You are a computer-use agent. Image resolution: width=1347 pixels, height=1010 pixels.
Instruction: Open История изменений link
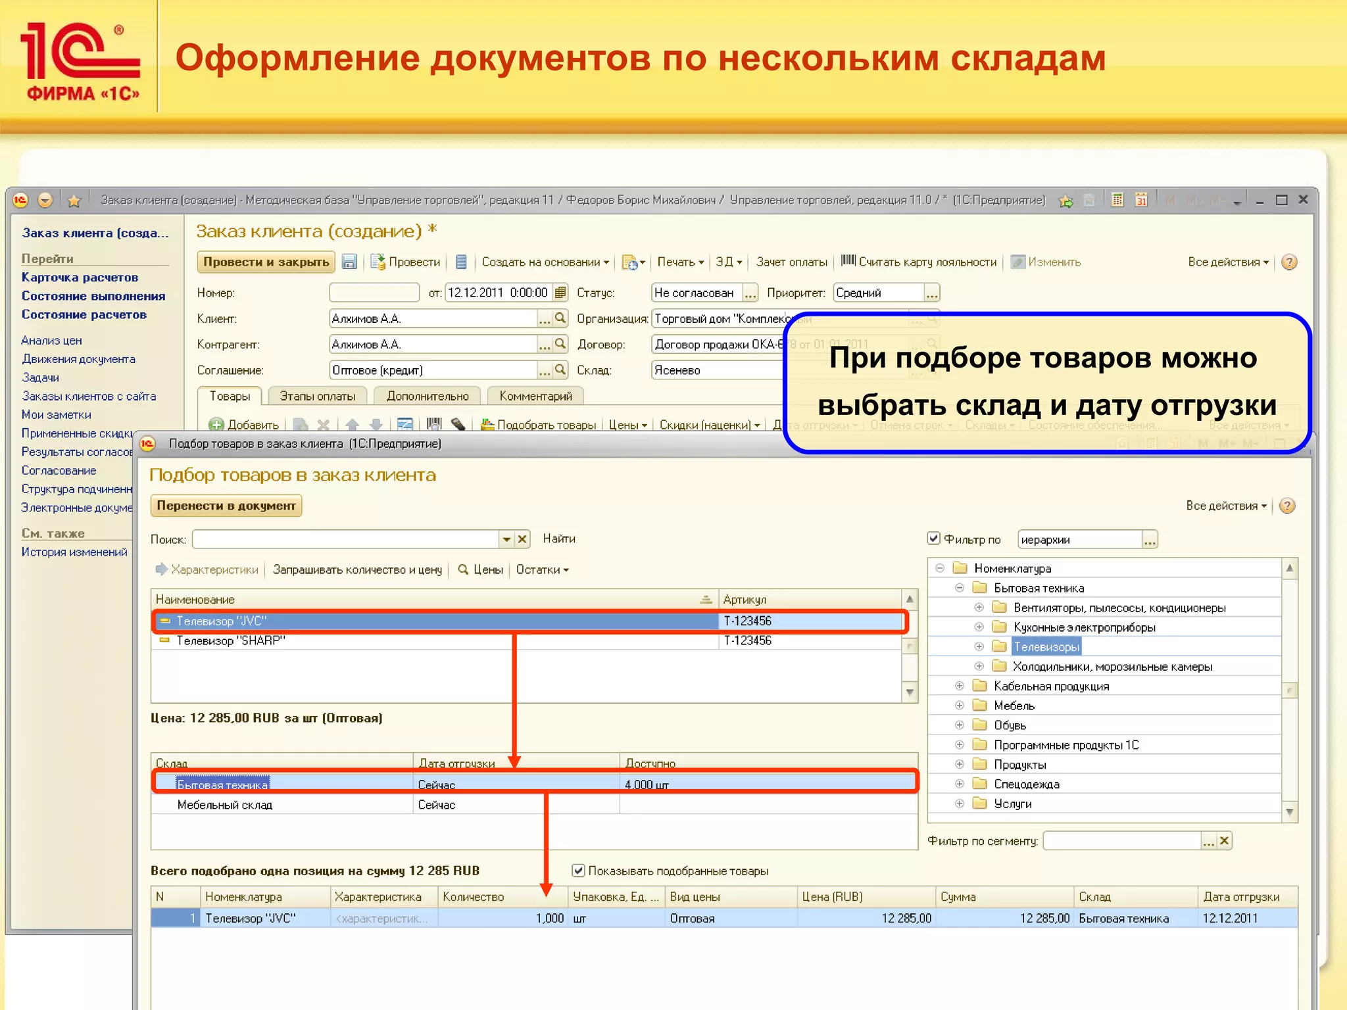coord(74,552)
